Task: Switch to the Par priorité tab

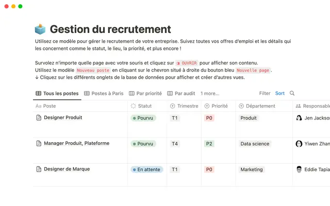Action: click(145, 93)
